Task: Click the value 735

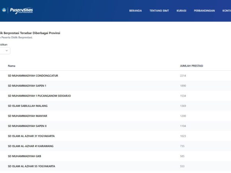Action: click(182, 146)
